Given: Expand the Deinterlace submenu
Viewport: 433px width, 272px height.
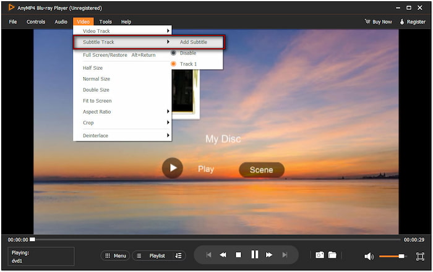Looking at the screenshot, I should tap(122, 135).
